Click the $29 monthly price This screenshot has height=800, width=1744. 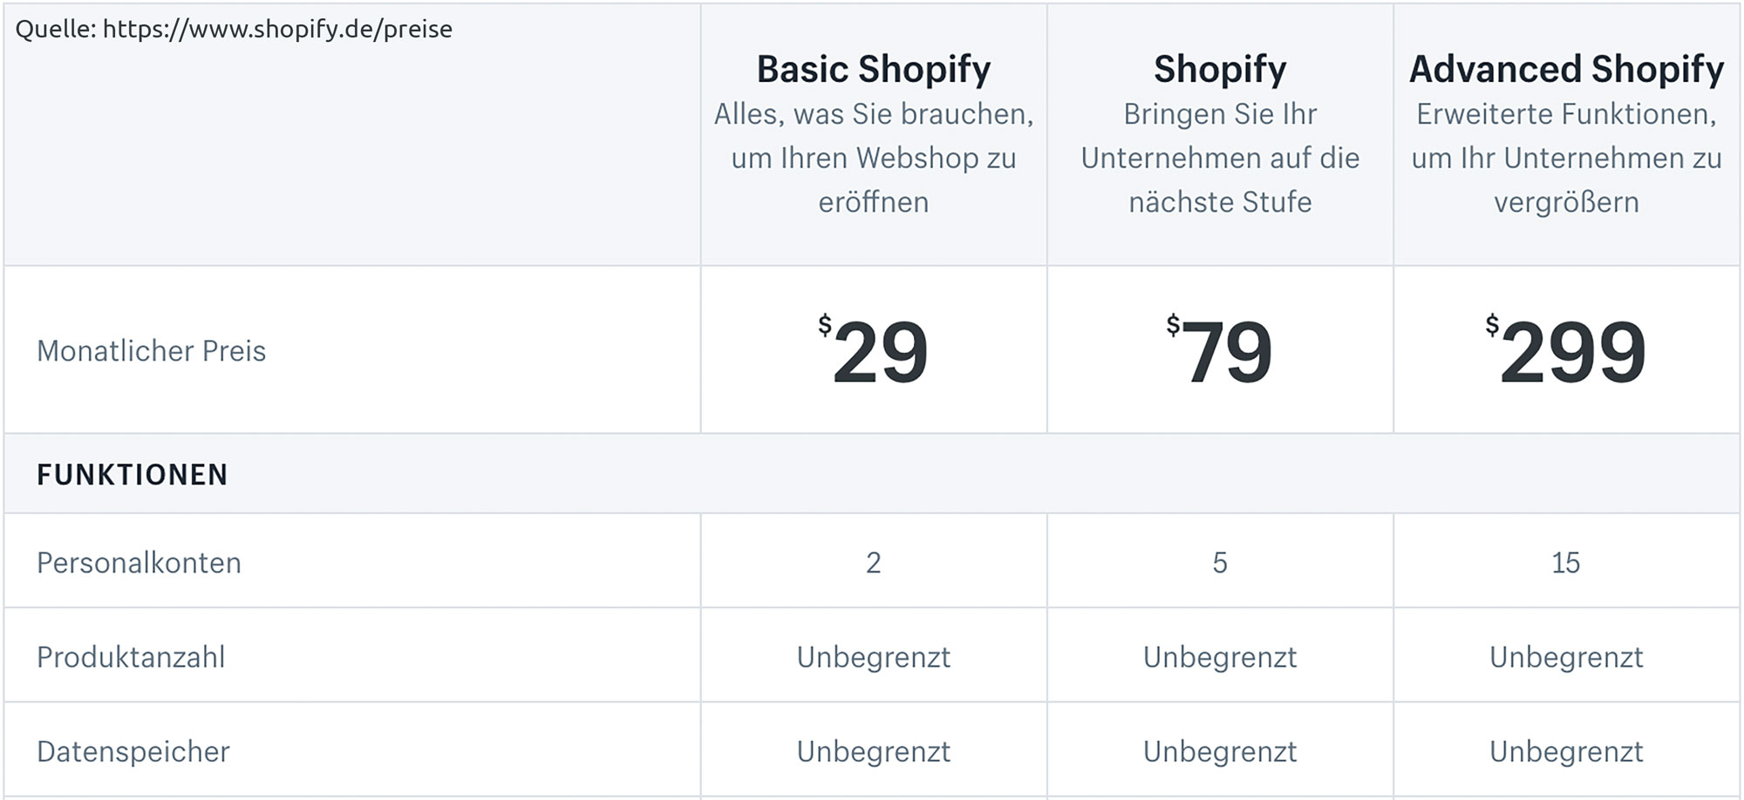[x=873, y=350]
